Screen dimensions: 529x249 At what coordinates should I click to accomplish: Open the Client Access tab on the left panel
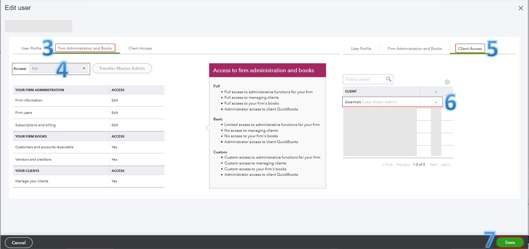click(140, 48)
